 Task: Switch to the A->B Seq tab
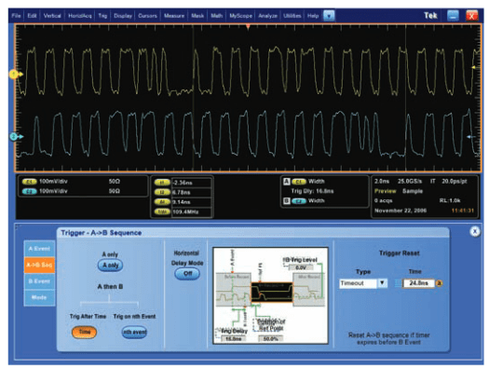coord(39,265)
